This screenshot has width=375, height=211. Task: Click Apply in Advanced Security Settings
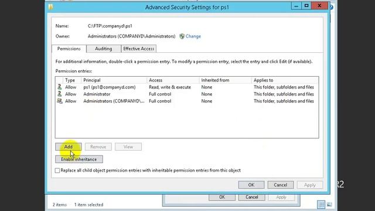310,185
